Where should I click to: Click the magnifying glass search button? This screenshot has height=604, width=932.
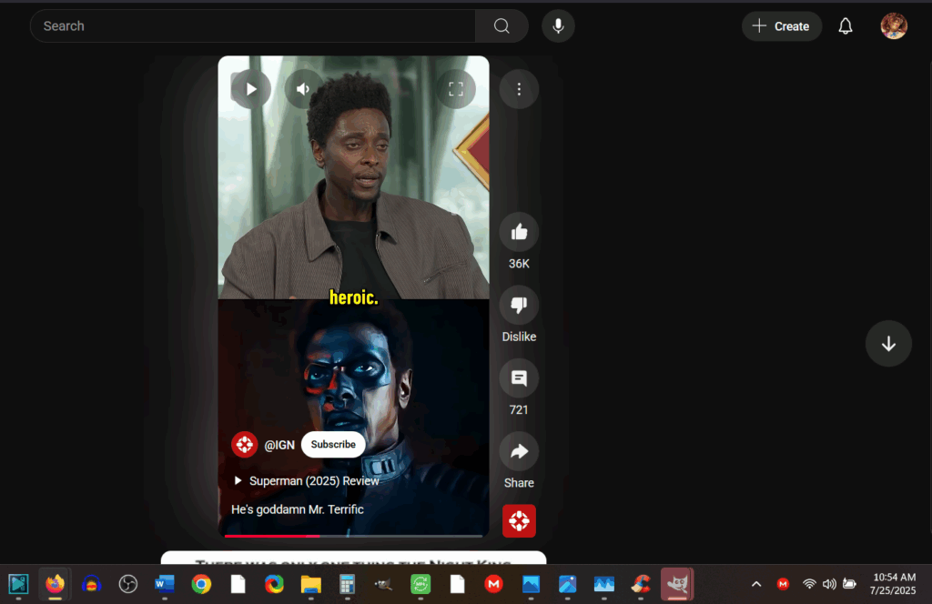(501, 26)
